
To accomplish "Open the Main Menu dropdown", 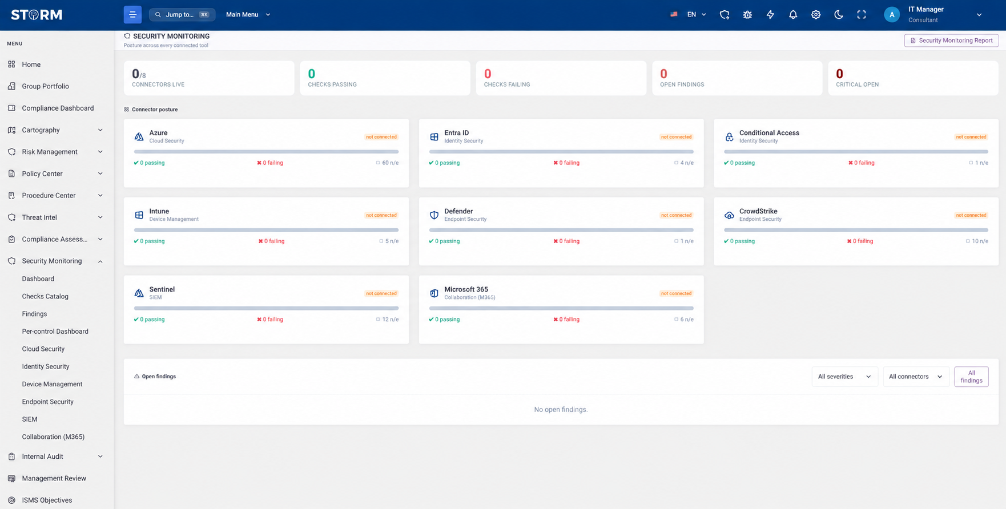I will pos(248,15).
